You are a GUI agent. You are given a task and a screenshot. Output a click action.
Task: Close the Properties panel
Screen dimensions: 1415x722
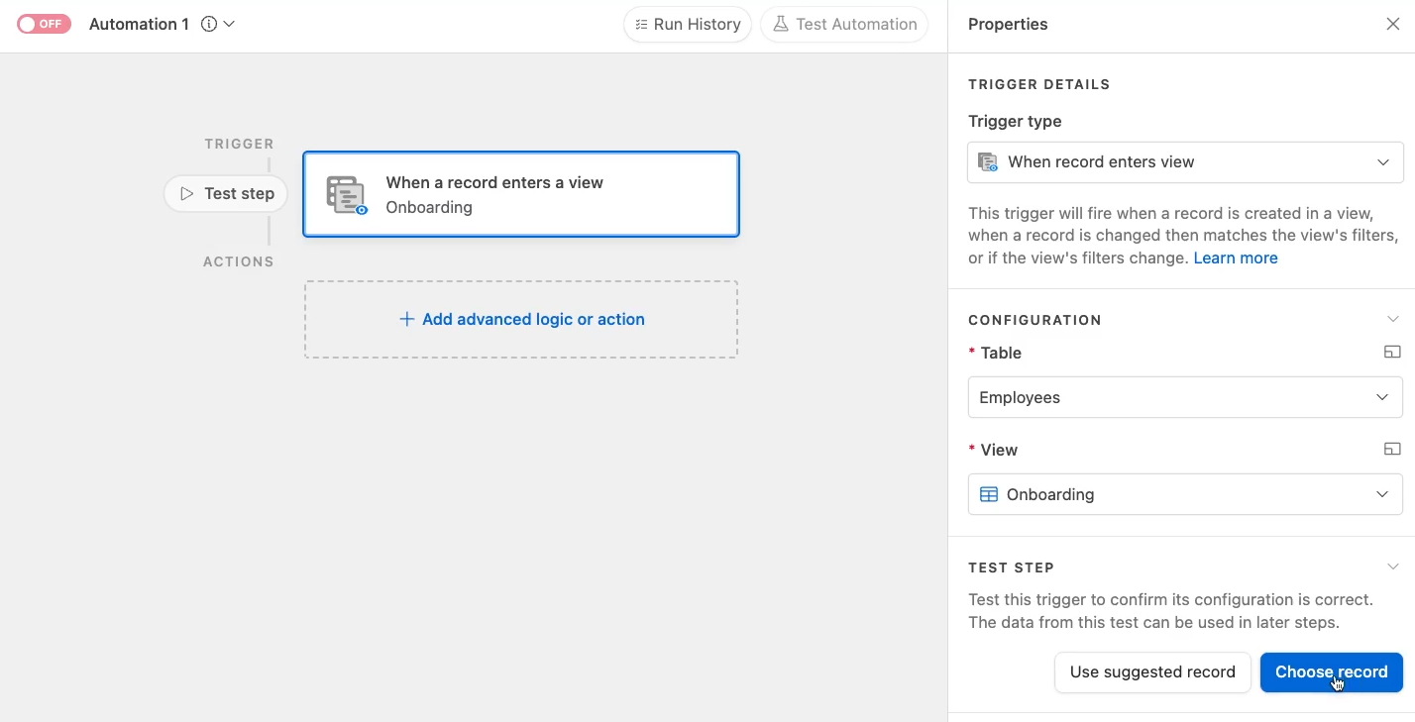pyautogui.click(x=1392, y=24)
